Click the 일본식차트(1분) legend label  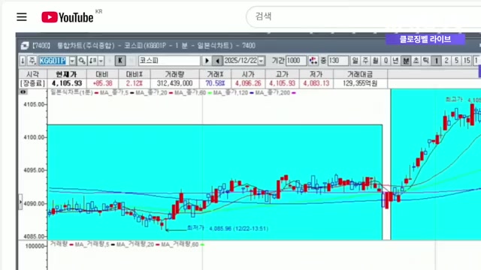click(71, 92)
